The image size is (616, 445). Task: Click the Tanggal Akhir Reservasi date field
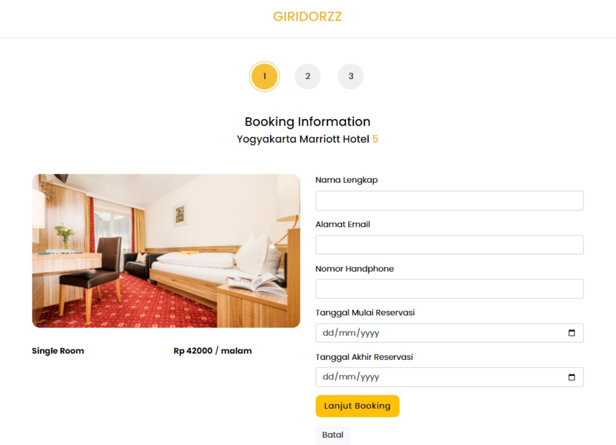450,377
